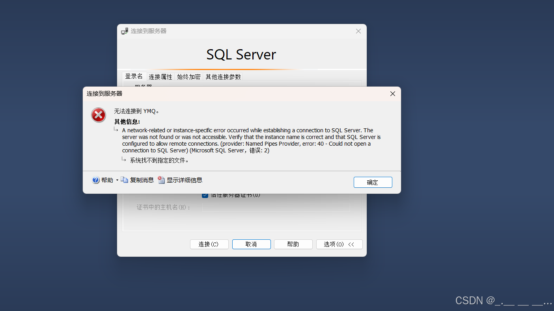Click the 证书中的主机名 input field
The image size is (554, 311).
click(276, 207)
